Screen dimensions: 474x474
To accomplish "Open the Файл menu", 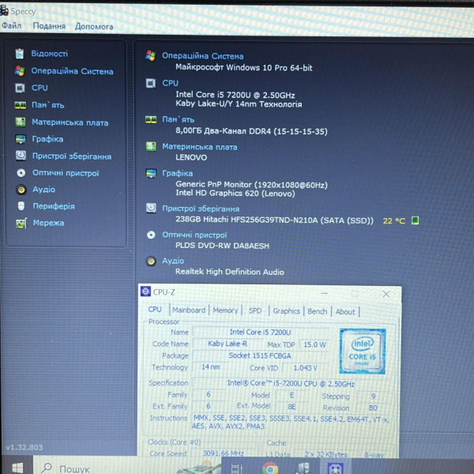I will [12, 25].
